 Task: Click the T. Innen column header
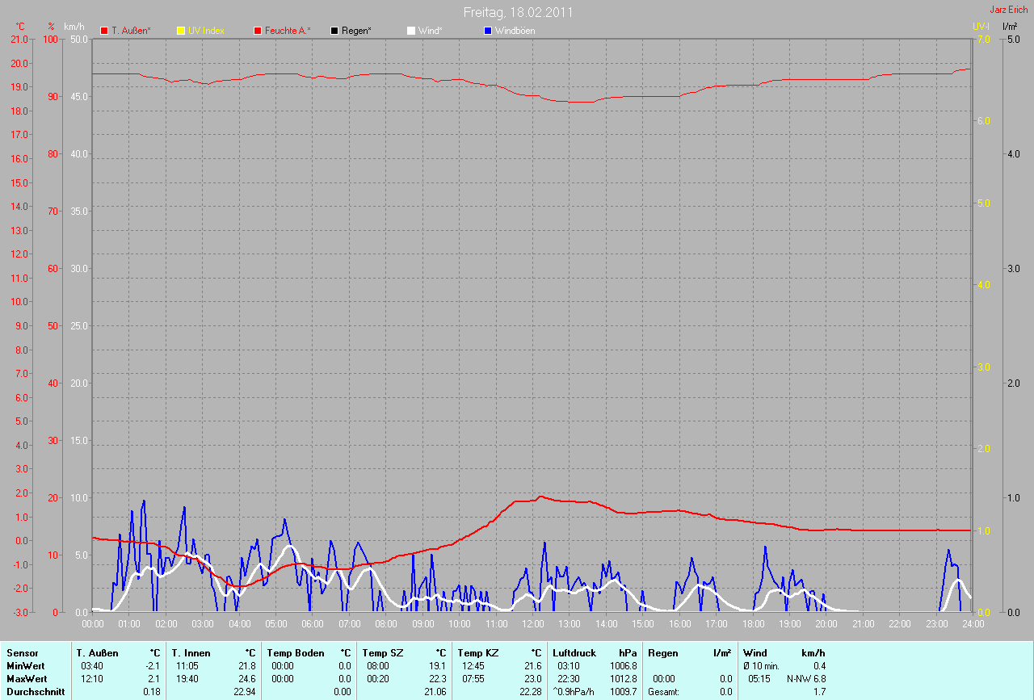point(191,652)
